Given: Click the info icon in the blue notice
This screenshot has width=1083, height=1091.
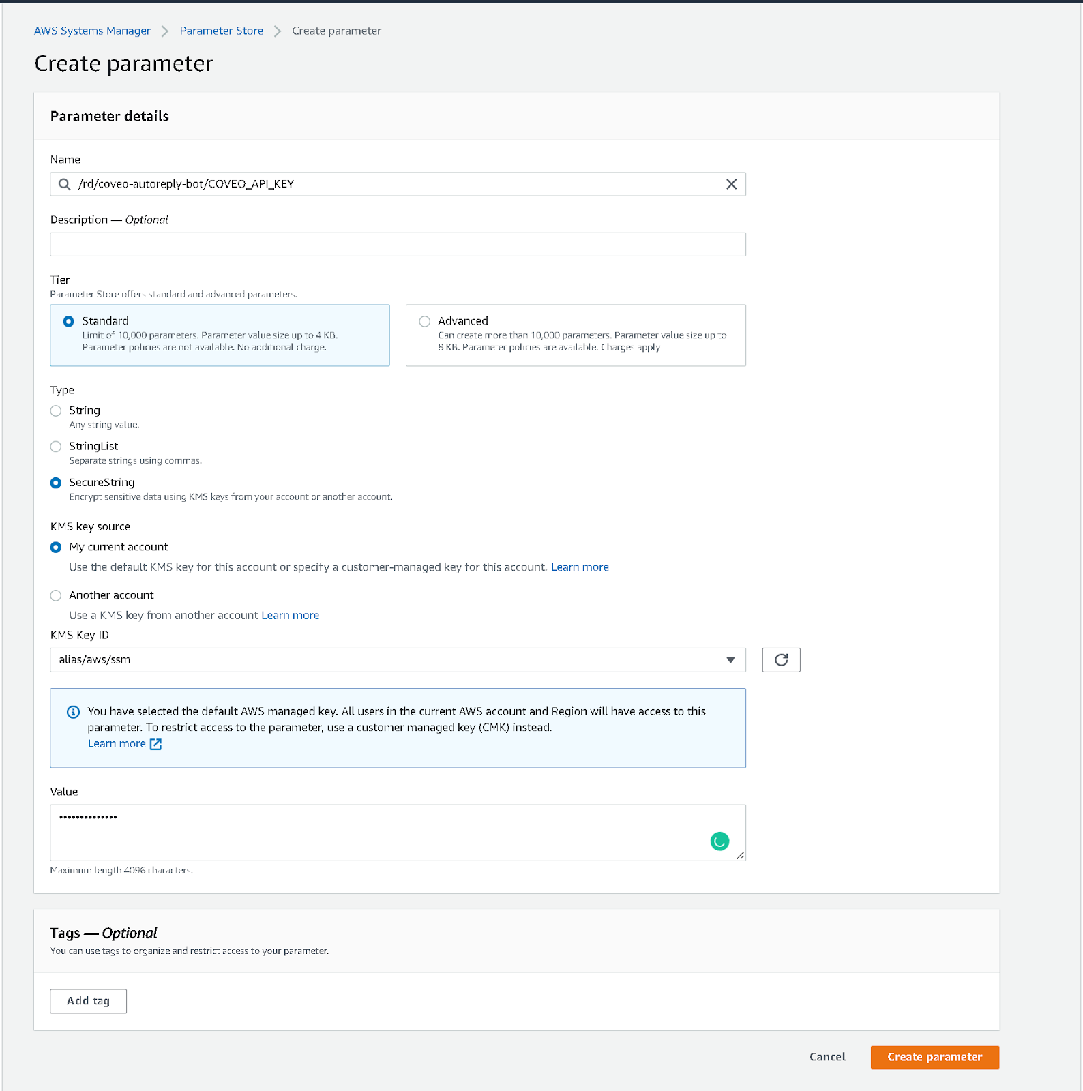Looking at the screenshot, I should click(x=73, y=712).
